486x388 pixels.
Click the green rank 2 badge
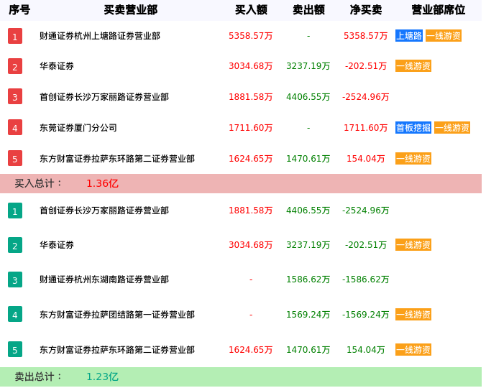coord(15,245)
